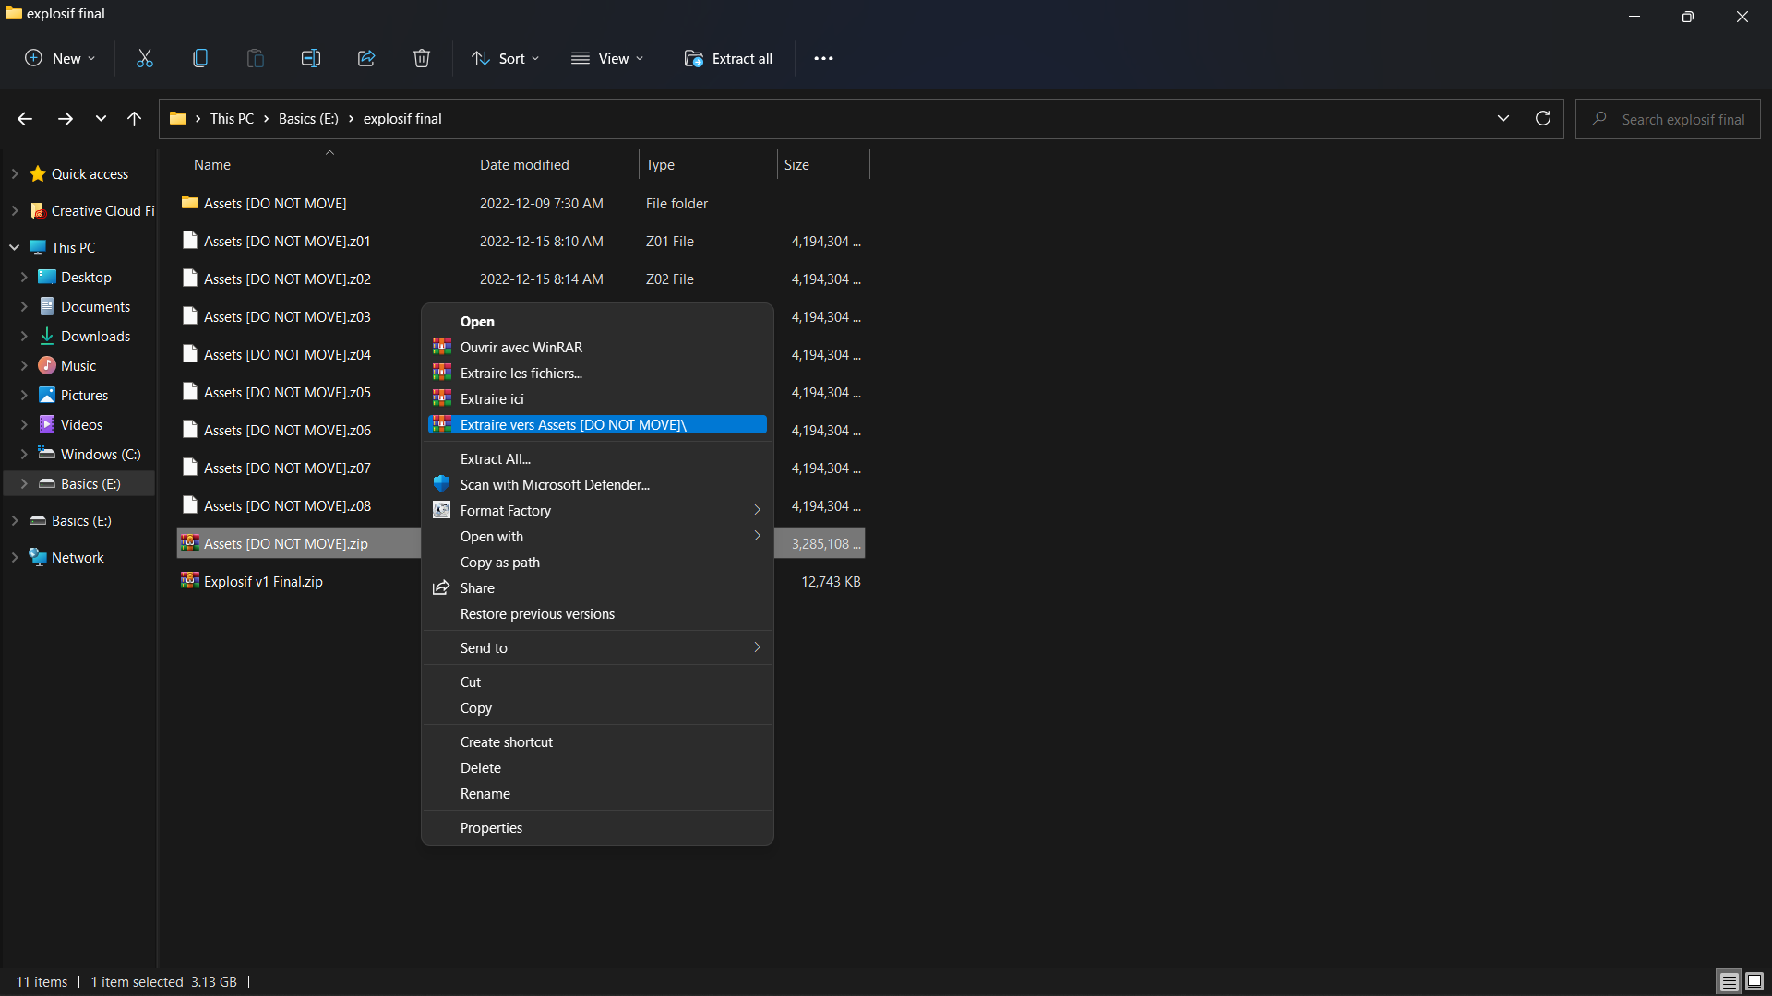Collapse the This PC tree node
Image resolution: width=1772 pixels, height=996 pixels.
tap(14, 247)
